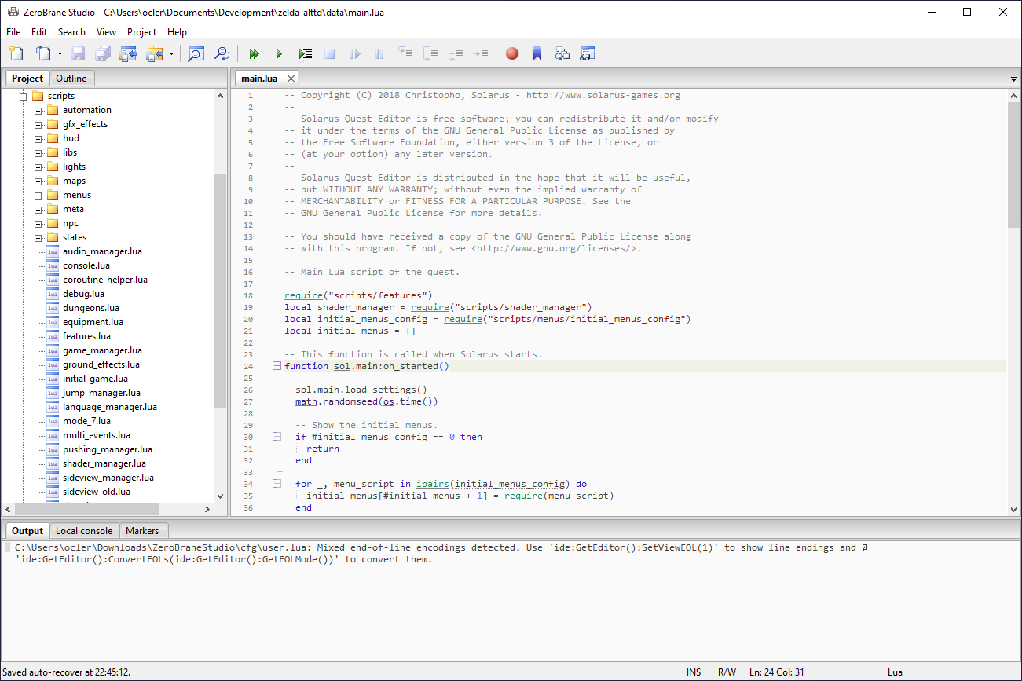Expand the maps folder
1022x681 pixels.
(38, 181)
